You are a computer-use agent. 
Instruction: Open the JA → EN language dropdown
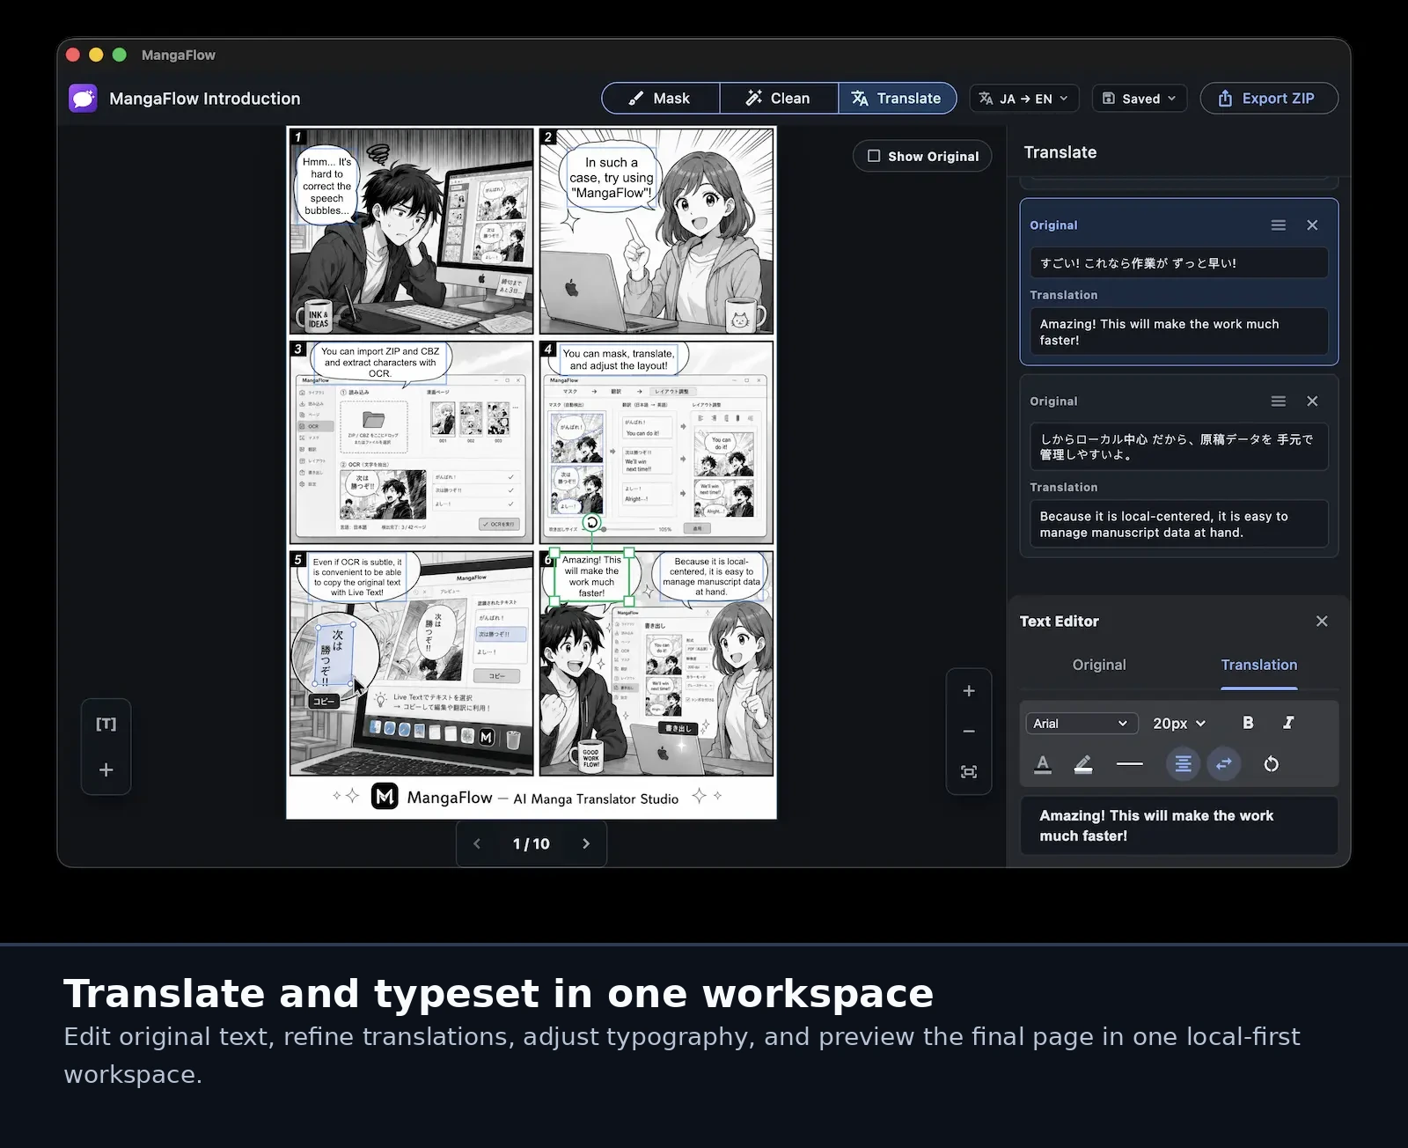[x=1023, y=99]
